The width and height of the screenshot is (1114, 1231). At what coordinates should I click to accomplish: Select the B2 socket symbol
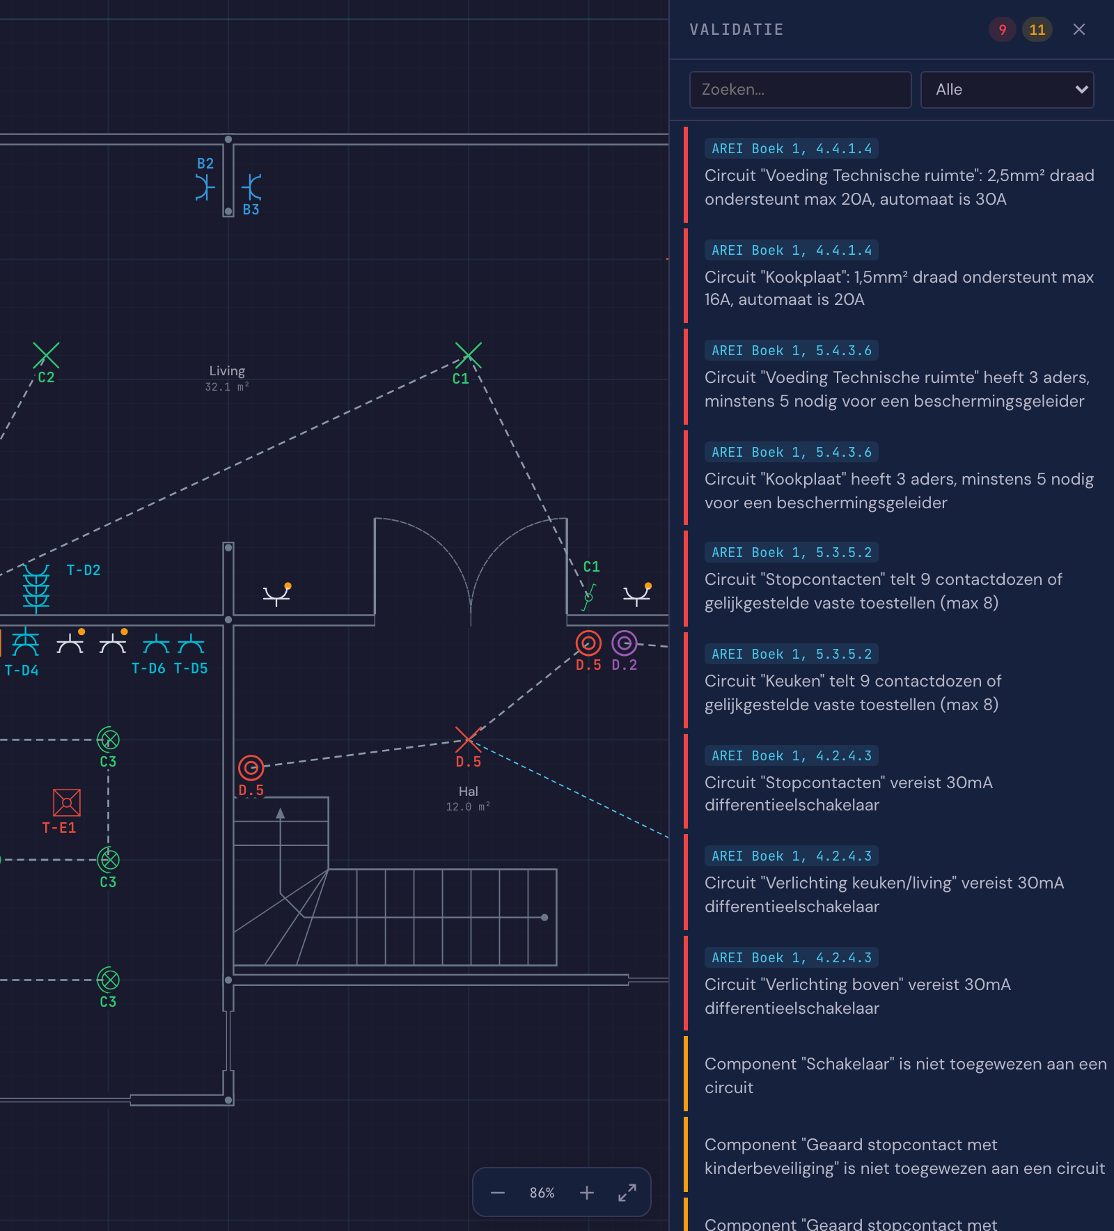pos(204,187)
